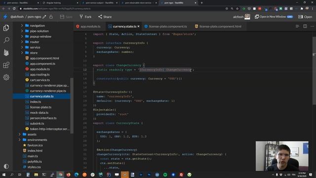
Task: Click the format document icon in editor
Action: (x=297, y=26)
